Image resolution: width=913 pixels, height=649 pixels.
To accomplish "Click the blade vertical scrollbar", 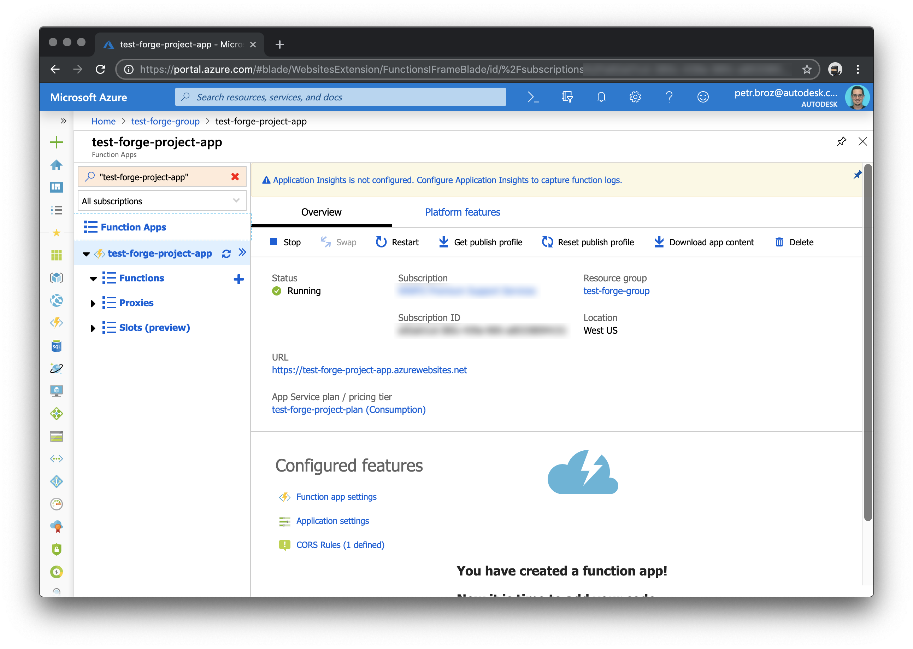I will point(867,342).
